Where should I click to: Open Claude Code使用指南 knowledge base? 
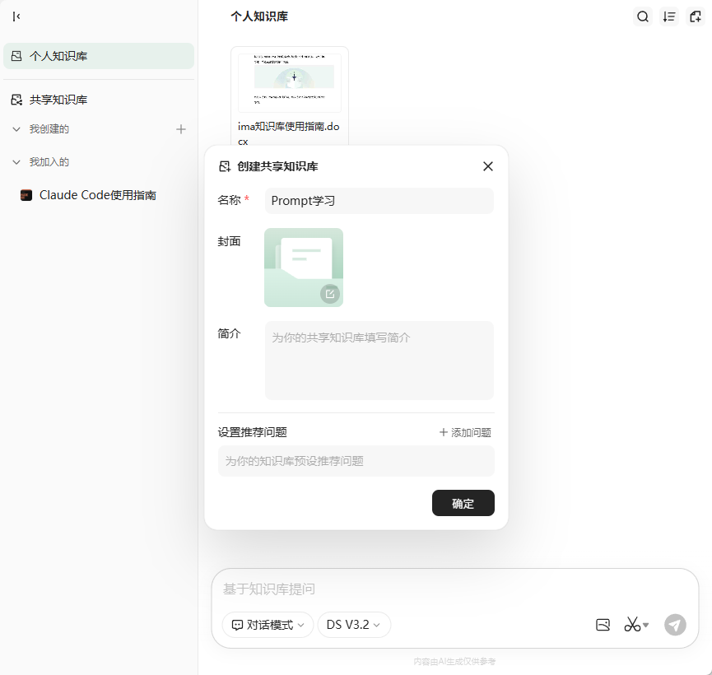pos(97,195)
